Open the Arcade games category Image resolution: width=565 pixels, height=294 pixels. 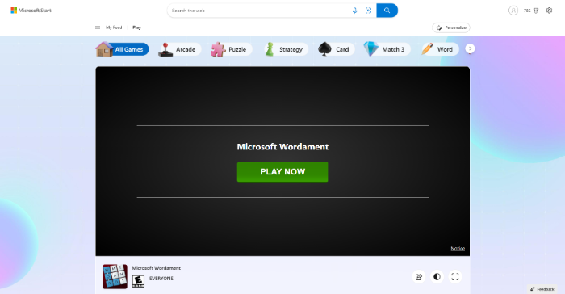click(179, 49)
